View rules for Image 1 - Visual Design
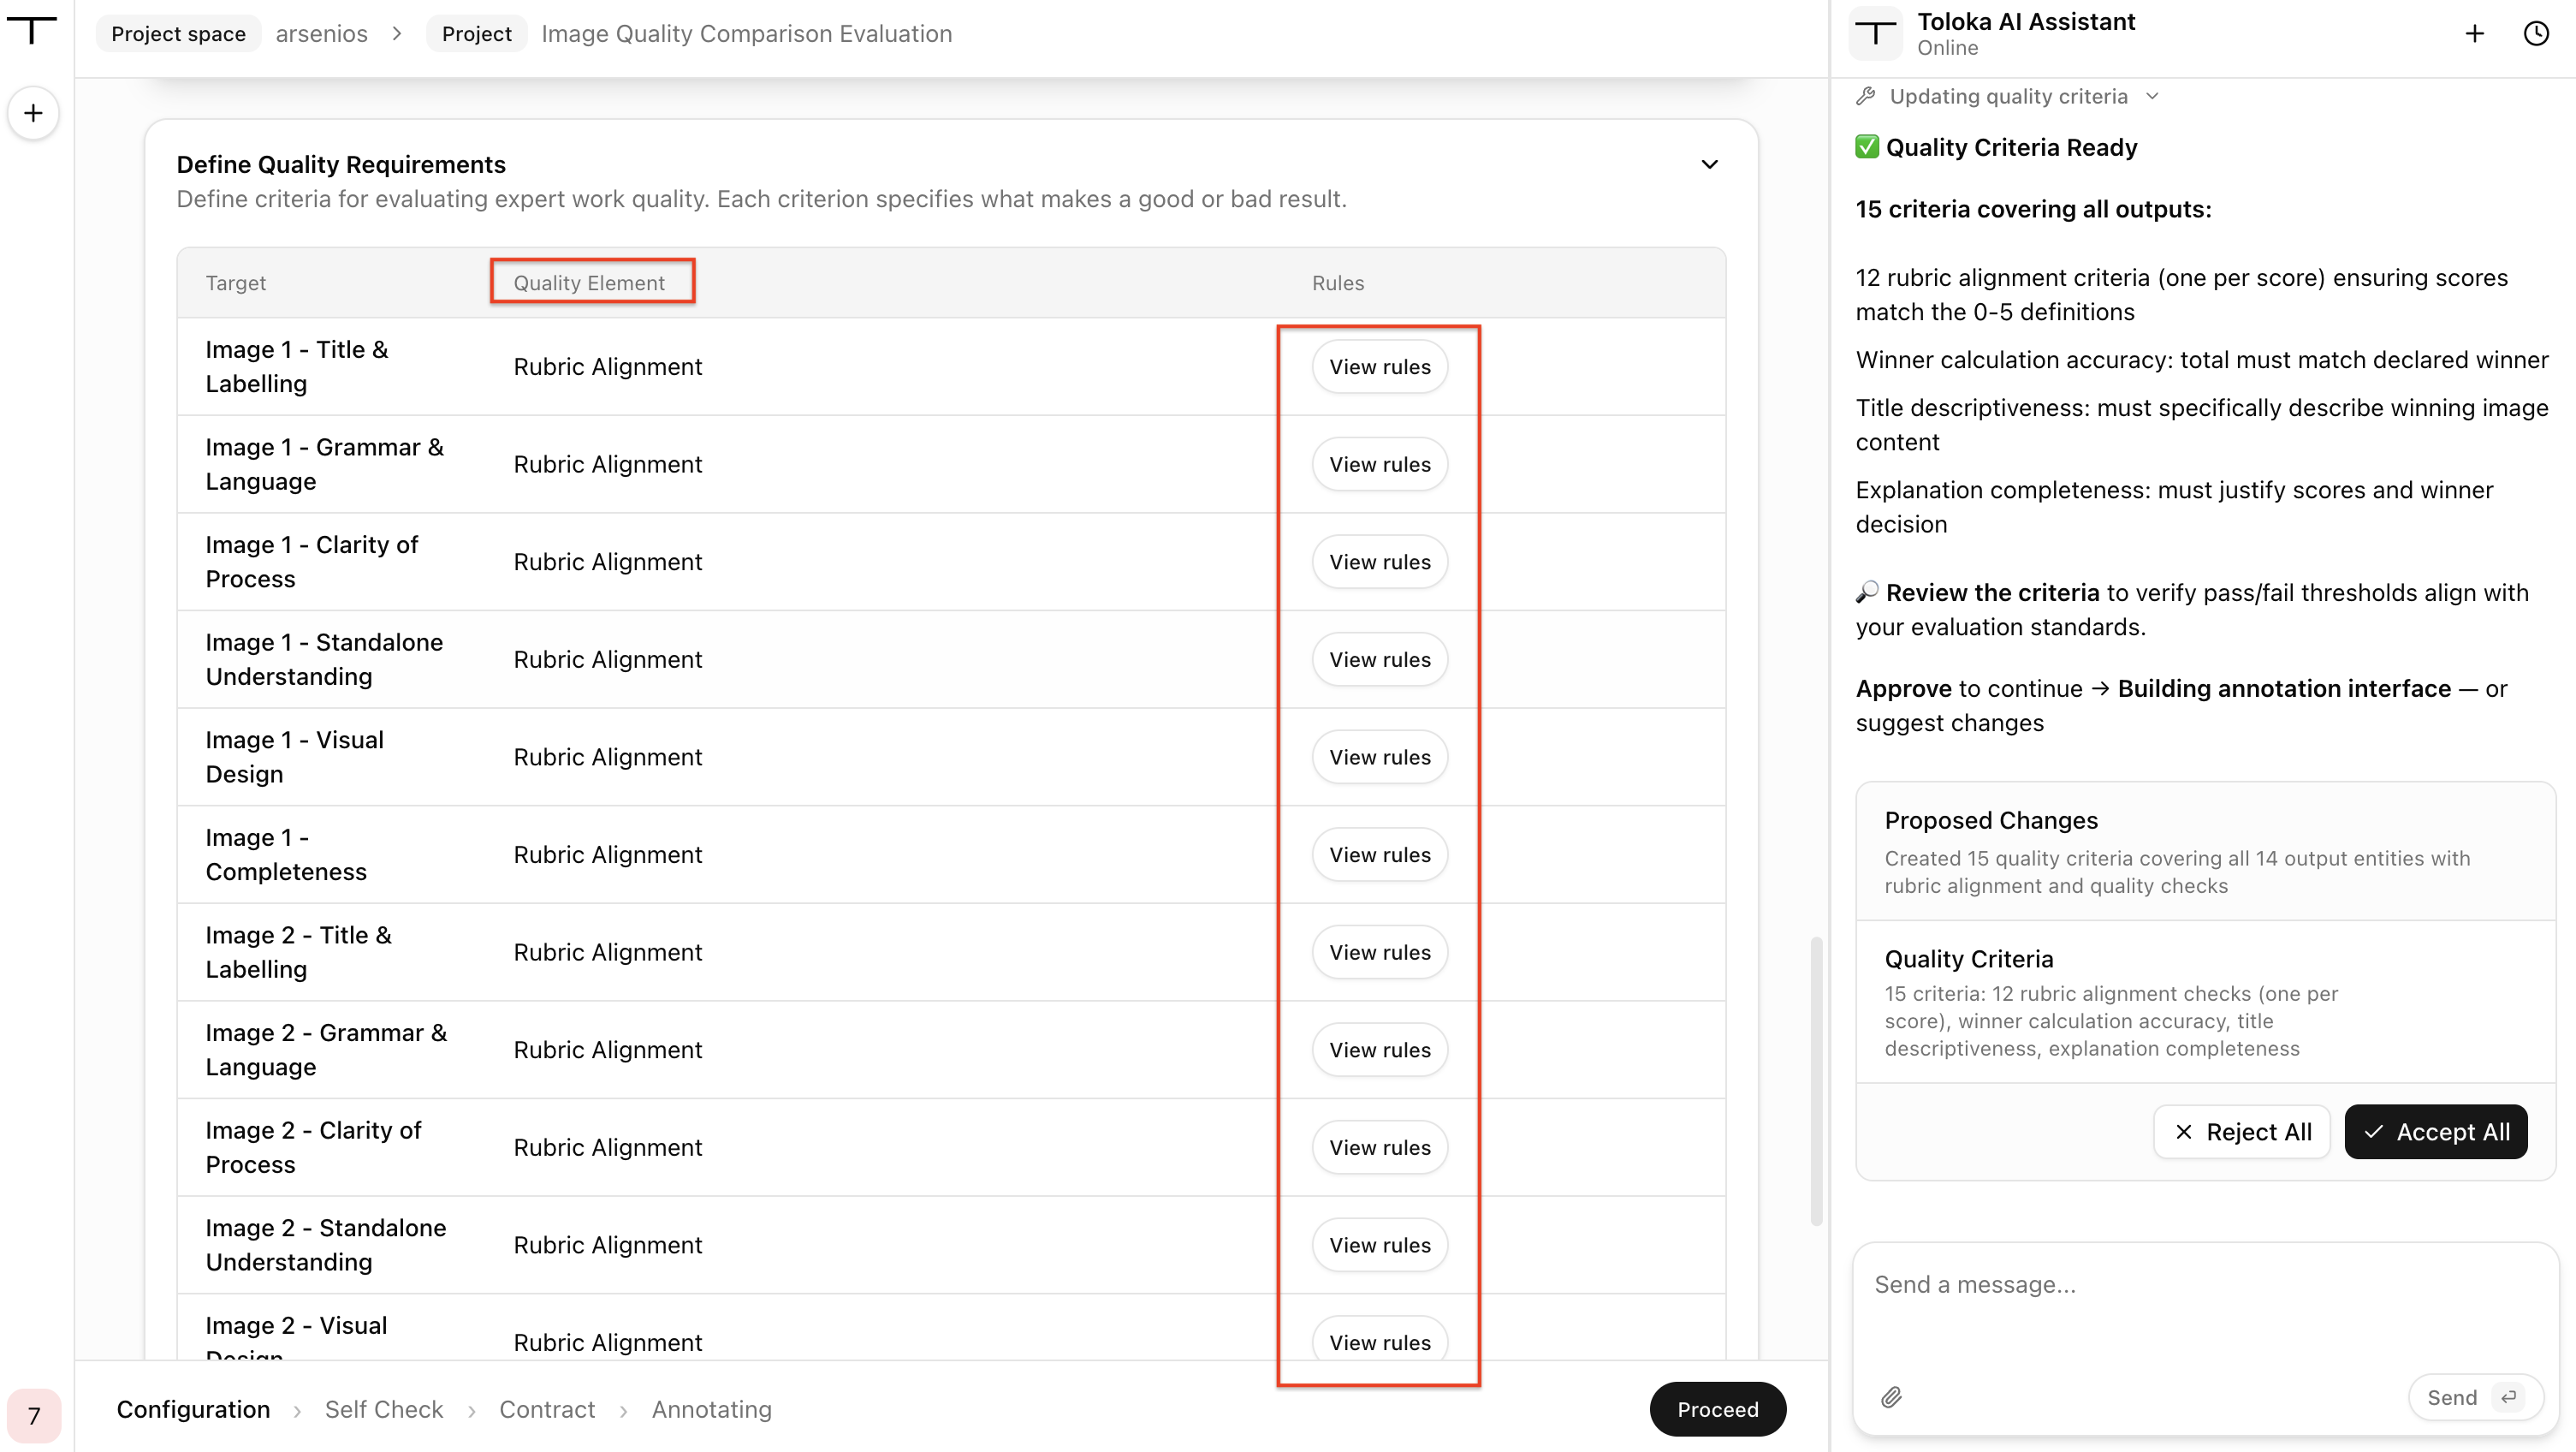Image resolution: width=2576 pixels, height=1452 pixels. click(x=1379, y=757)
